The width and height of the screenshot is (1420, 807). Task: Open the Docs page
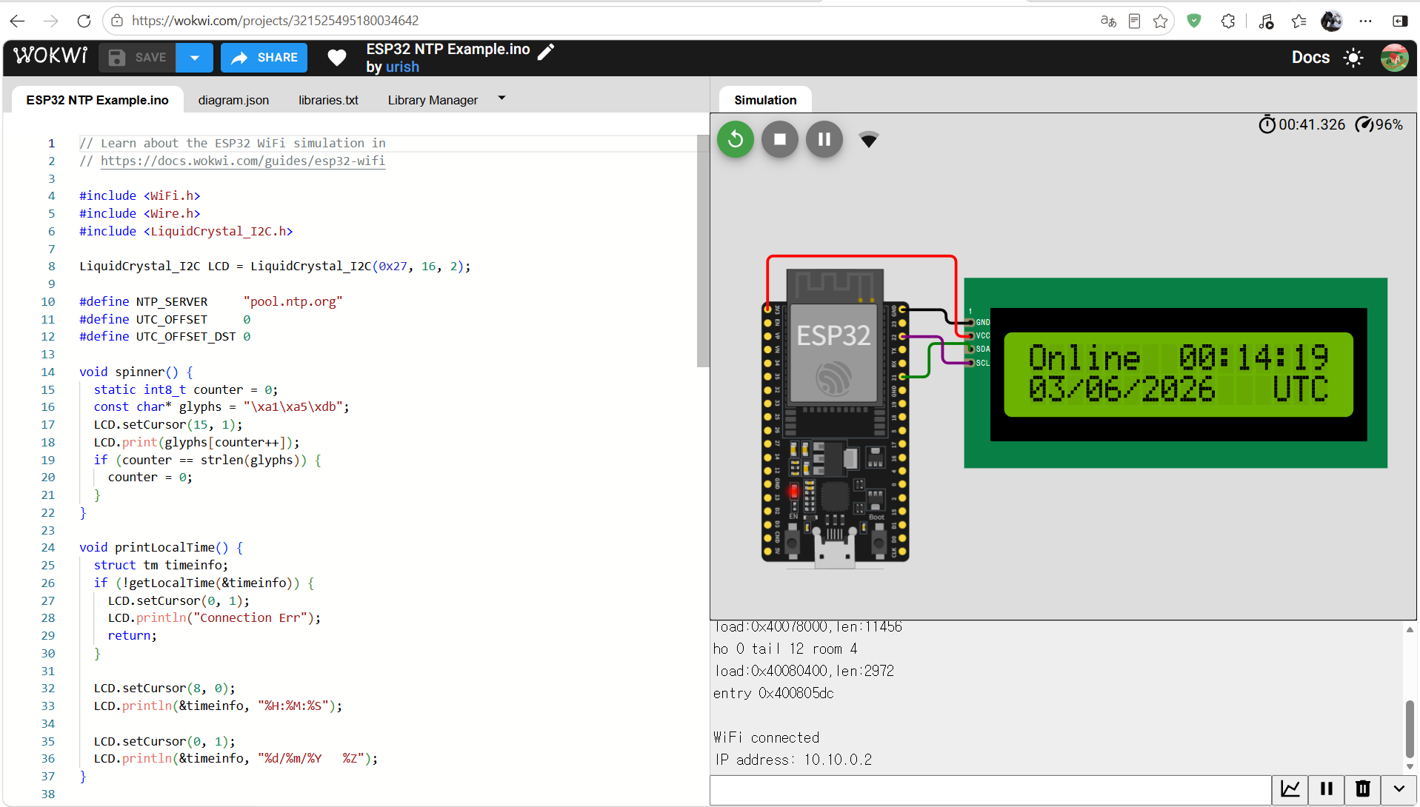pos(1310,58)
